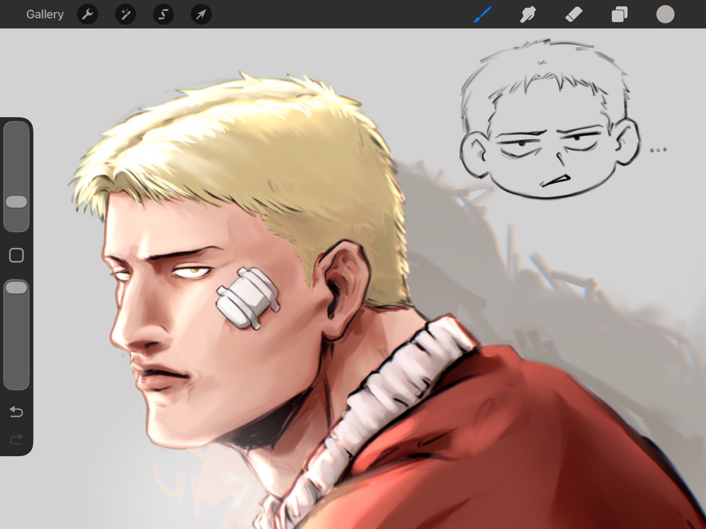Tap the sidebar modify square button

point(16,255)
